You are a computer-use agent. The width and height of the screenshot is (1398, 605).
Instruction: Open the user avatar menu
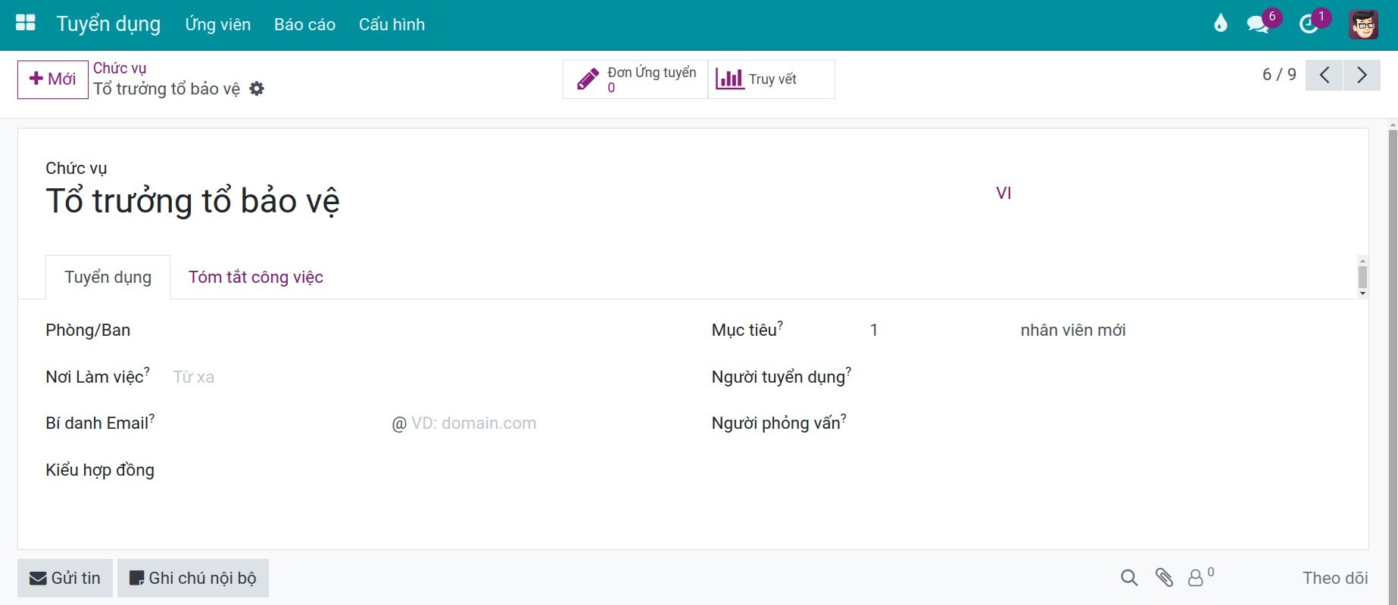pos(1363,24)
